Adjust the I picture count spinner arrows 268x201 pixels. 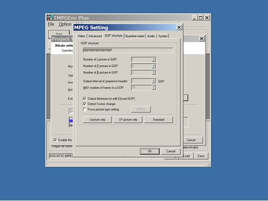[154, 60]
